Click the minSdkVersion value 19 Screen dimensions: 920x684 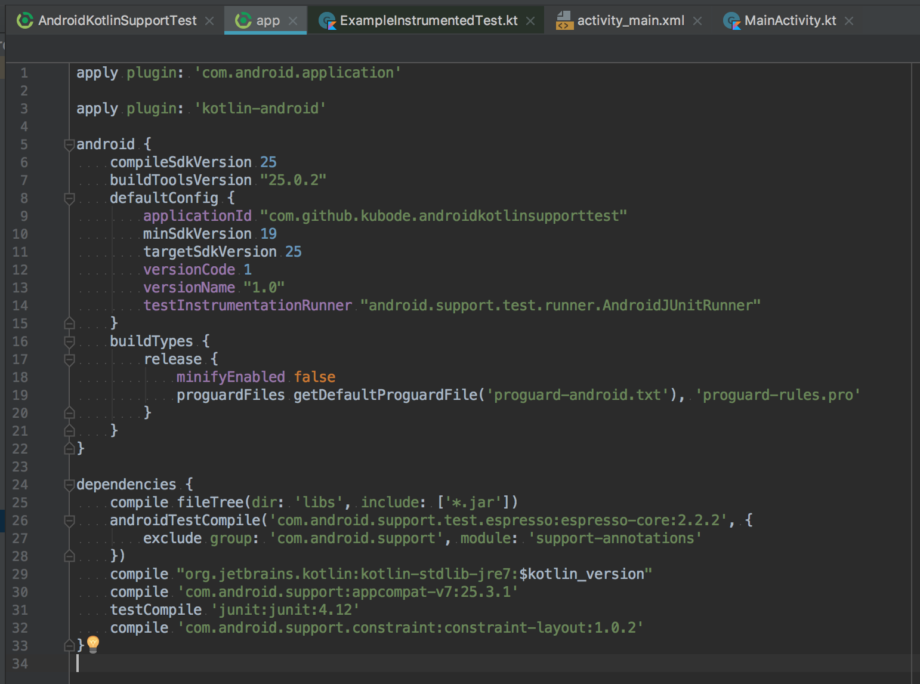(268, 234)
